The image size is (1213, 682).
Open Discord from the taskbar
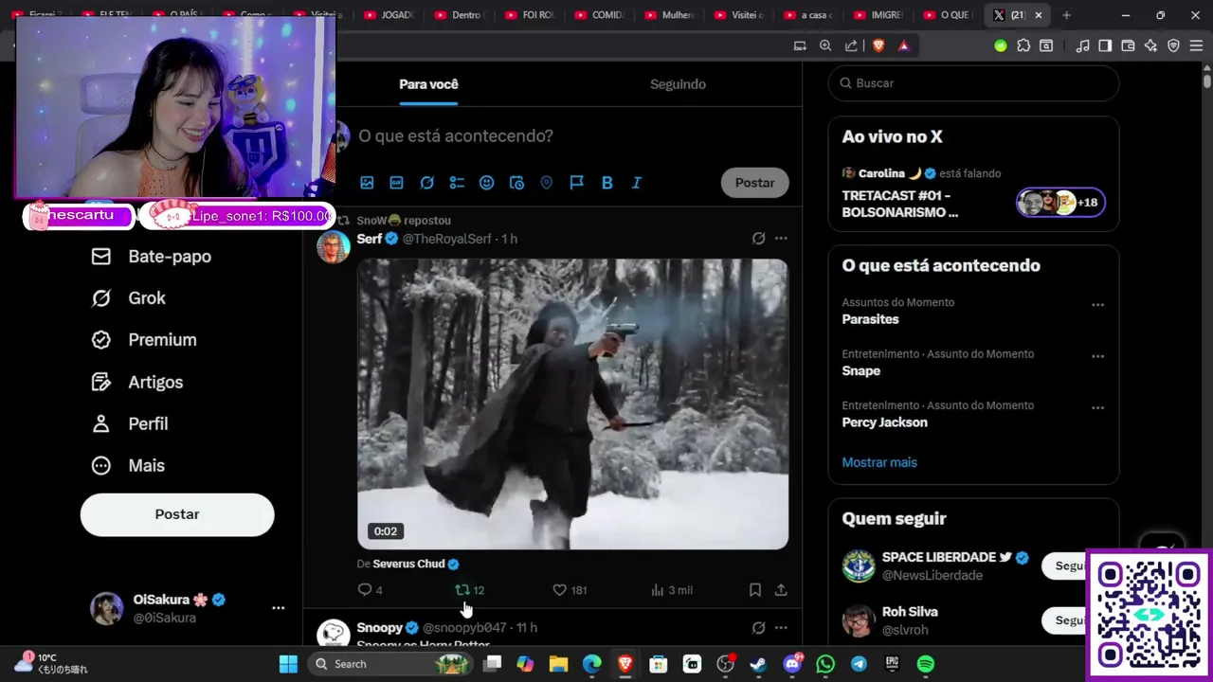tap(792, 664)
